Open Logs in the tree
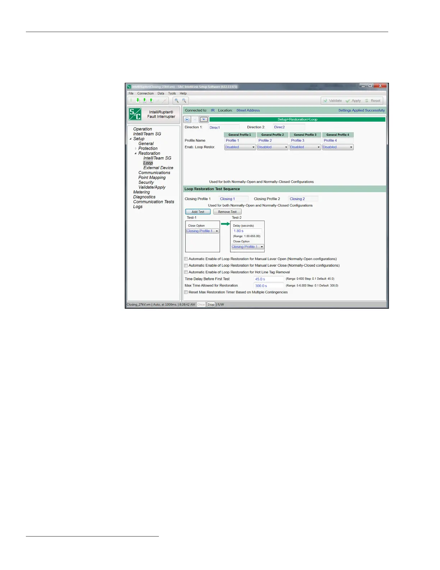440x570 pixels. click(138, 207)
